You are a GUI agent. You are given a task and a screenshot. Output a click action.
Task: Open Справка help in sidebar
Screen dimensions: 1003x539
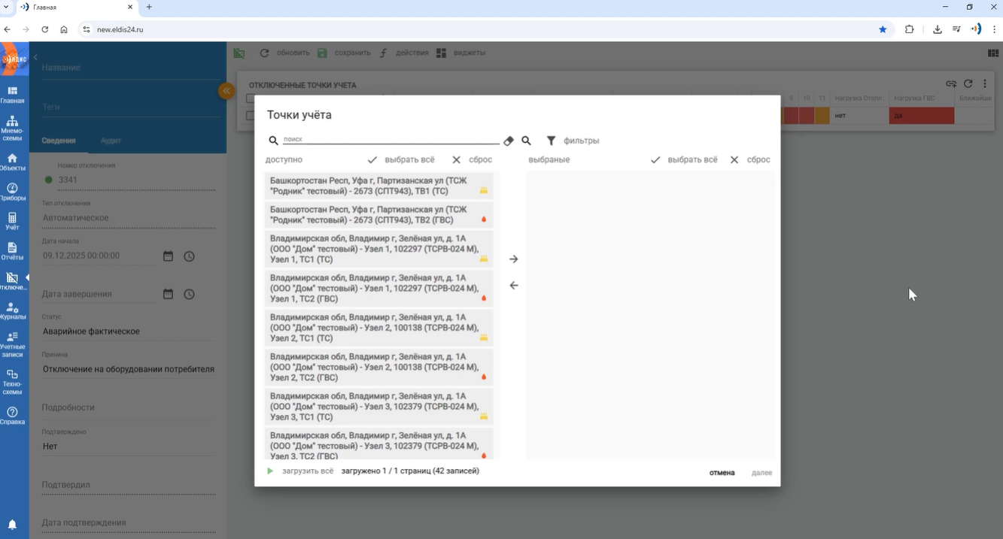pyautogui.click(x=12, y=416)
